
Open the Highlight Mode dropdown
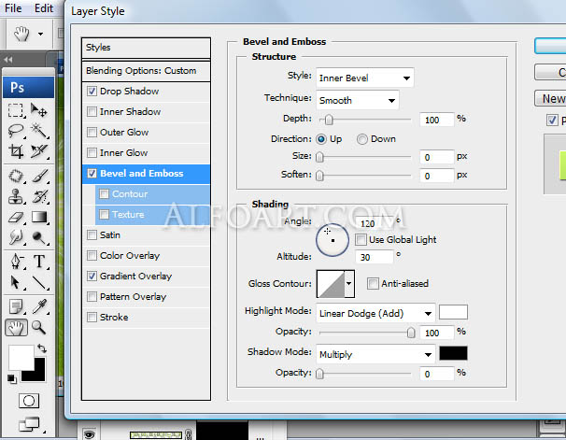coord(375,313)
